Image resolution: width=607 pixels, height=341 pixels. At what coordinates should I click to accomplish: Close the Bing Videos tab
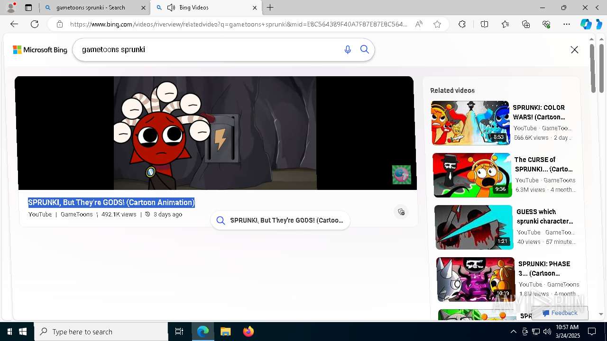[x=255, y=8]
